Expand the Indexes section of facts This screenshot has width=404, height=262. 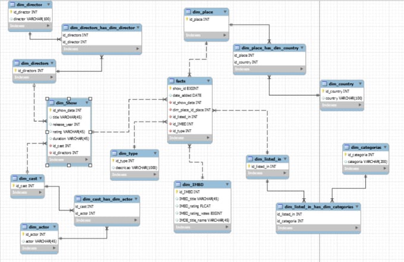coord(208,138)
